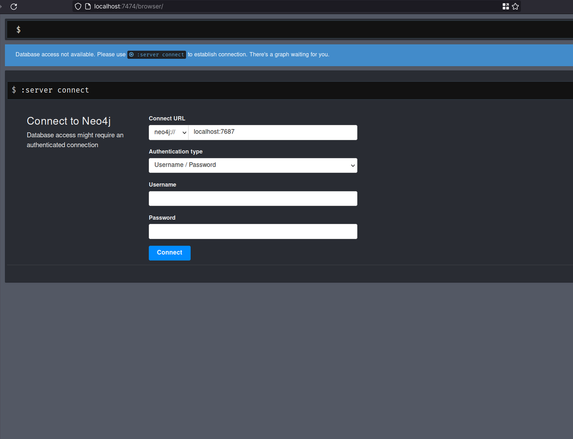573x439 pixels.
Task: Select the 'Username' field label
Action: [x=162, y=184]
